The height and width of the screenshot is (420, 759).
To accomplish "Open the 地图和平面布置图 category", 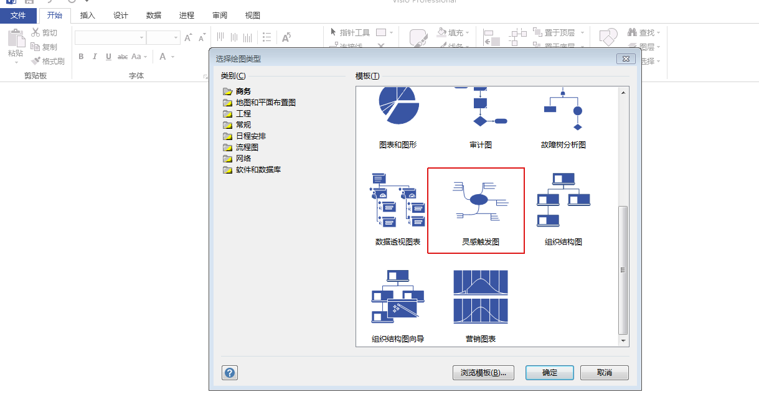I will coord(259,103).
